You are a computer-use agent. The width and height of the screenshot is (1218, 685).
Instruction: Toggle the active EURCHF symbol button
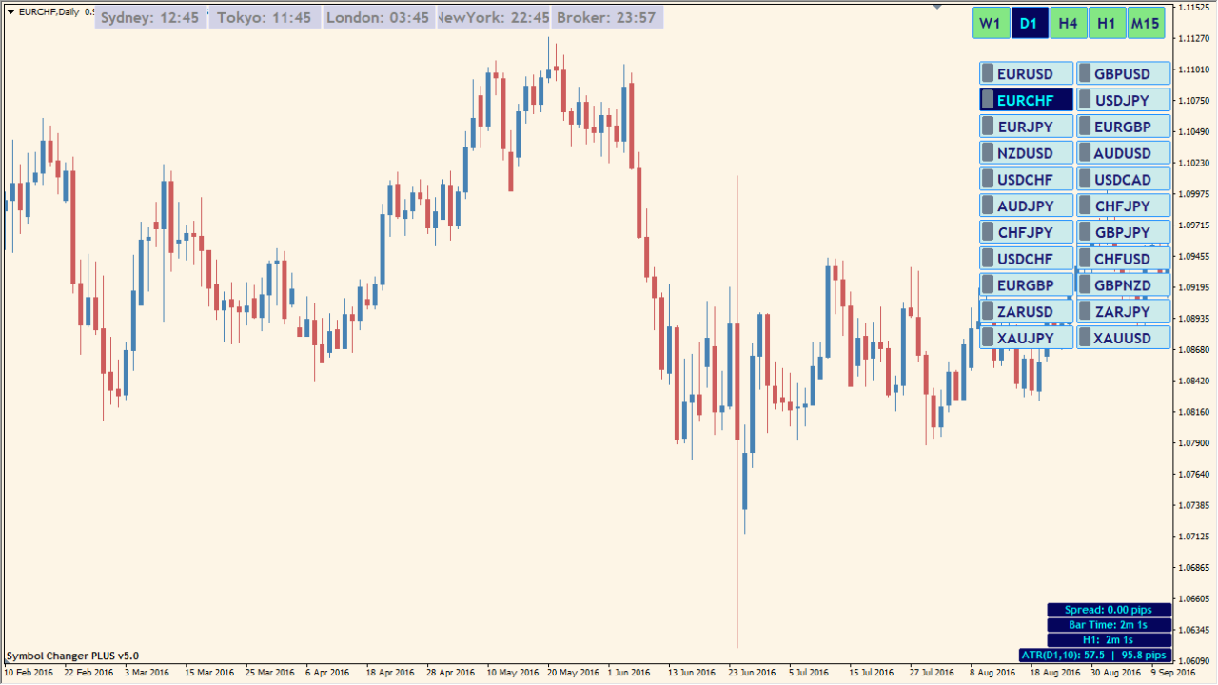pos(1026,100)
